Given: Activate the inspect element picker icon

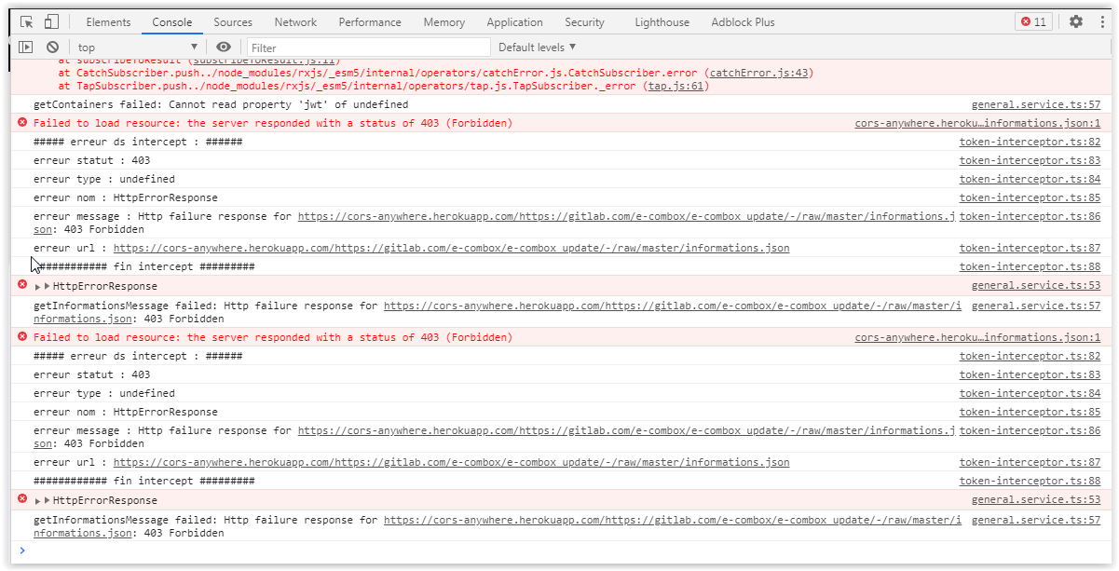Looking at the screenshot, I should pyautogui.click(x=27, y=21).
